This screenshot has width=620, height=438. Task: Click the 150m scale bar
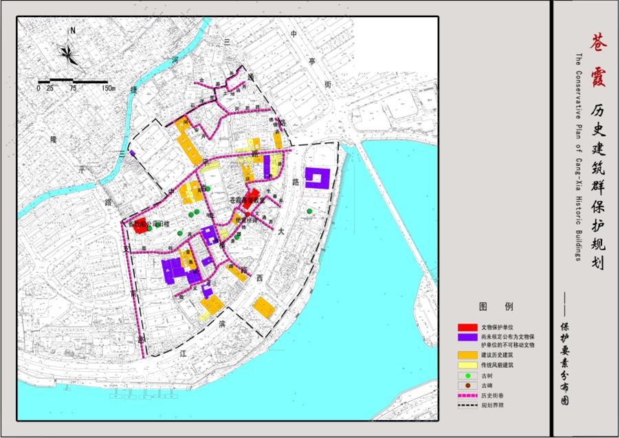pos(74,83)
